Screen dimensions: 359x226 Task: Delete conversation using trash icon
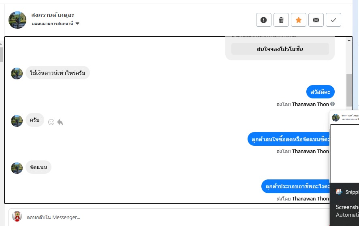tap(281, 20)
